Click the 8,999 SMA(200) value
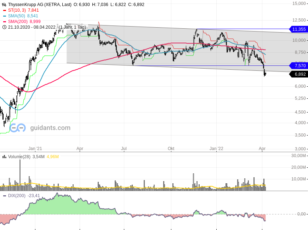The image size is (308, 230). tap(35, 22)
